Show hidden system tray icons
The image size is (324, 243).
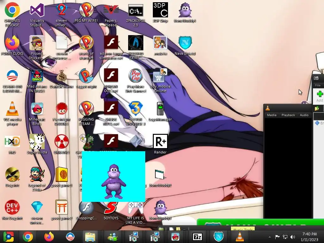click(270, 237)
